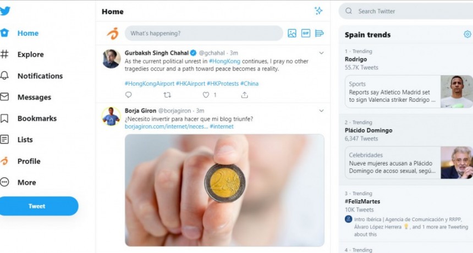Share the Hong Kong tweet
The image size is (473, 253).
click(245, 95)
